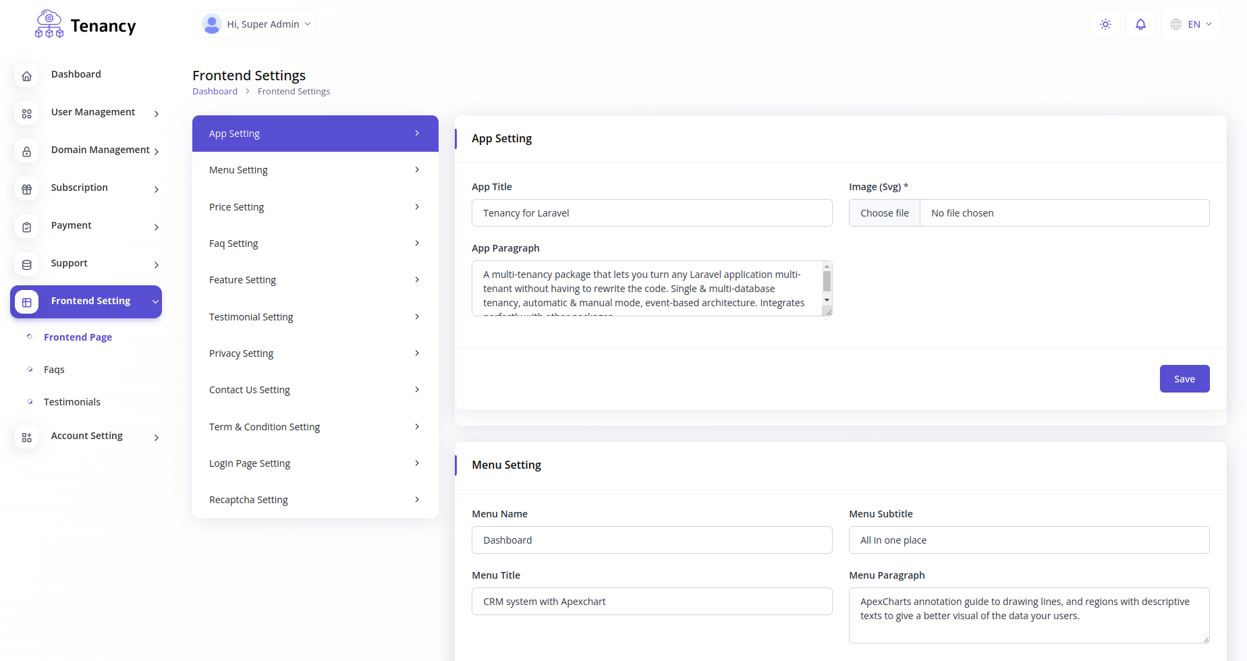
Task: Select Faqs in sidebar submenu
Action: (x=54, y=370)
